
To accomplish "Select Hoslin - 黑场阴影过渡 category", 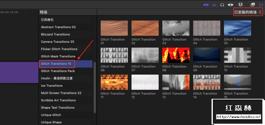I will coord(66,78).
